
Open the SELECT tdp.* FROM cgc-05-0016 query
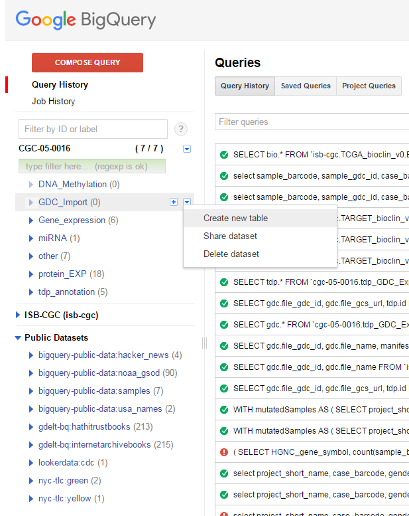tap(321, 282)
